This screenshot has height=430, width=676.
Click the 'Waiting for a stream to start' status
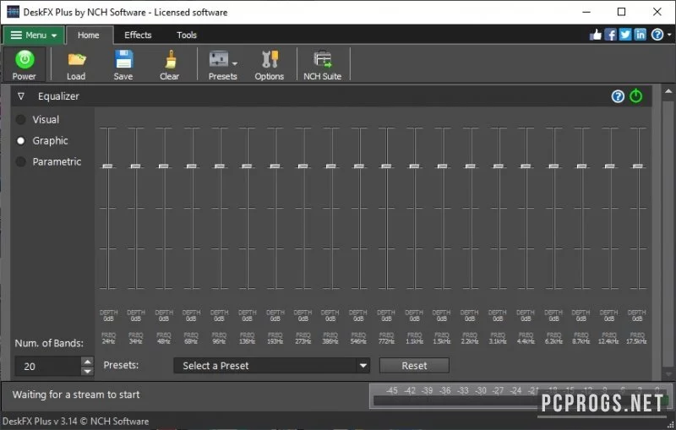tap(76, 395)
